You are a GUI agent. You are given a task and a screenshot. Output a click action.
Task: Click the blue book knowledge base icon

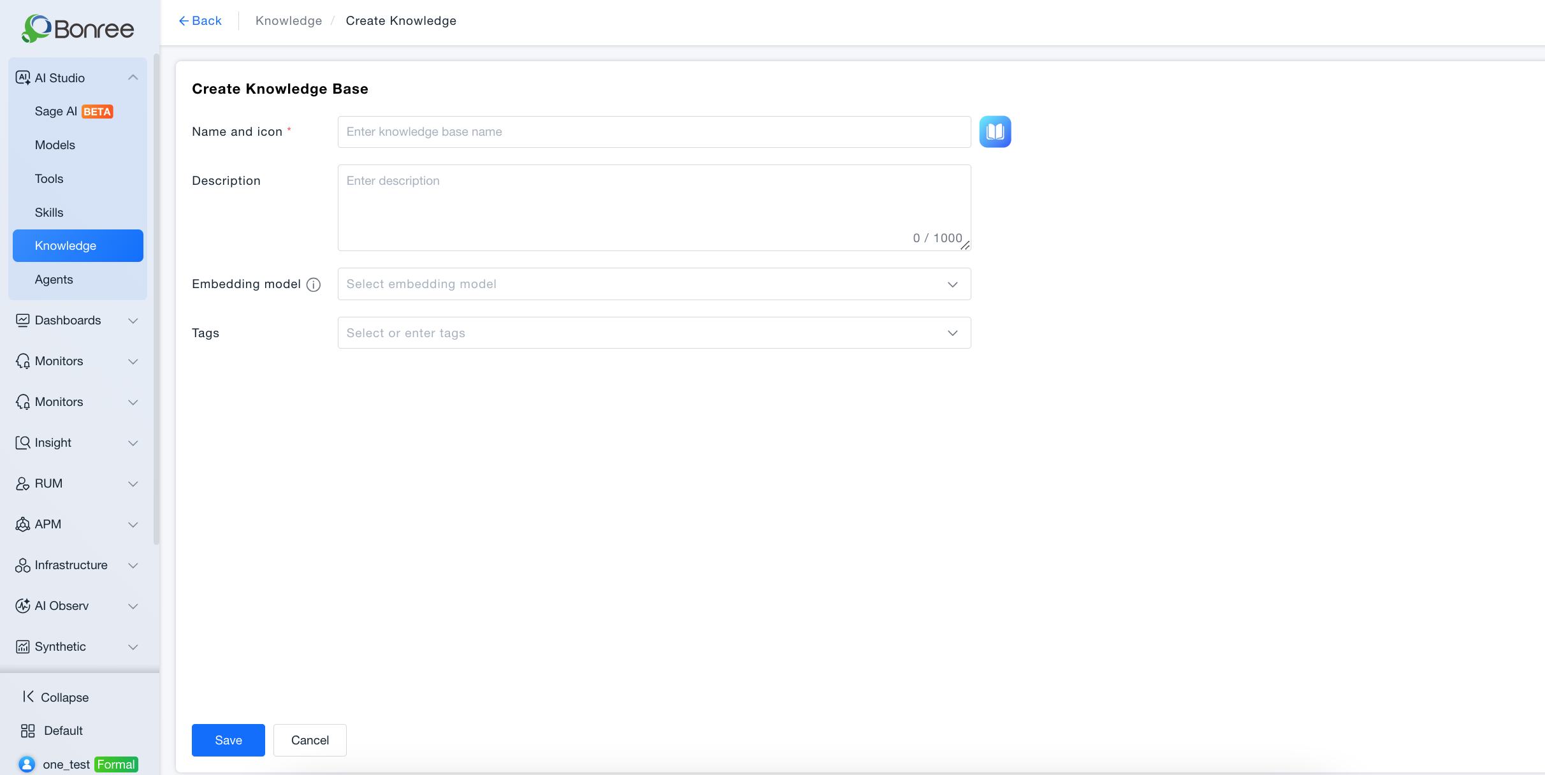[x=995, y=132]
